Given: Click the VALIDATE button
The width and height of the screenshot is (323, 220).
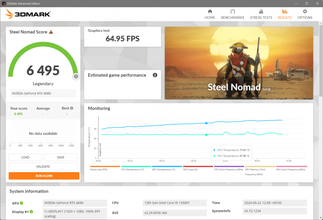Looking at the screenshot, I should coord(43,167).
